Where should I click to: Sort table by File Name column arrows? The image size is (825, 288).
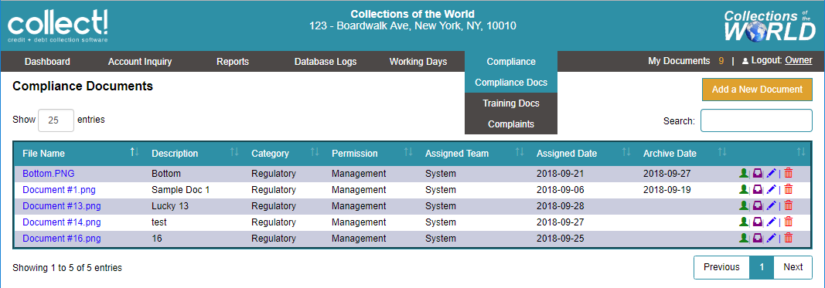pyautogui.click(x=135, y=152)
